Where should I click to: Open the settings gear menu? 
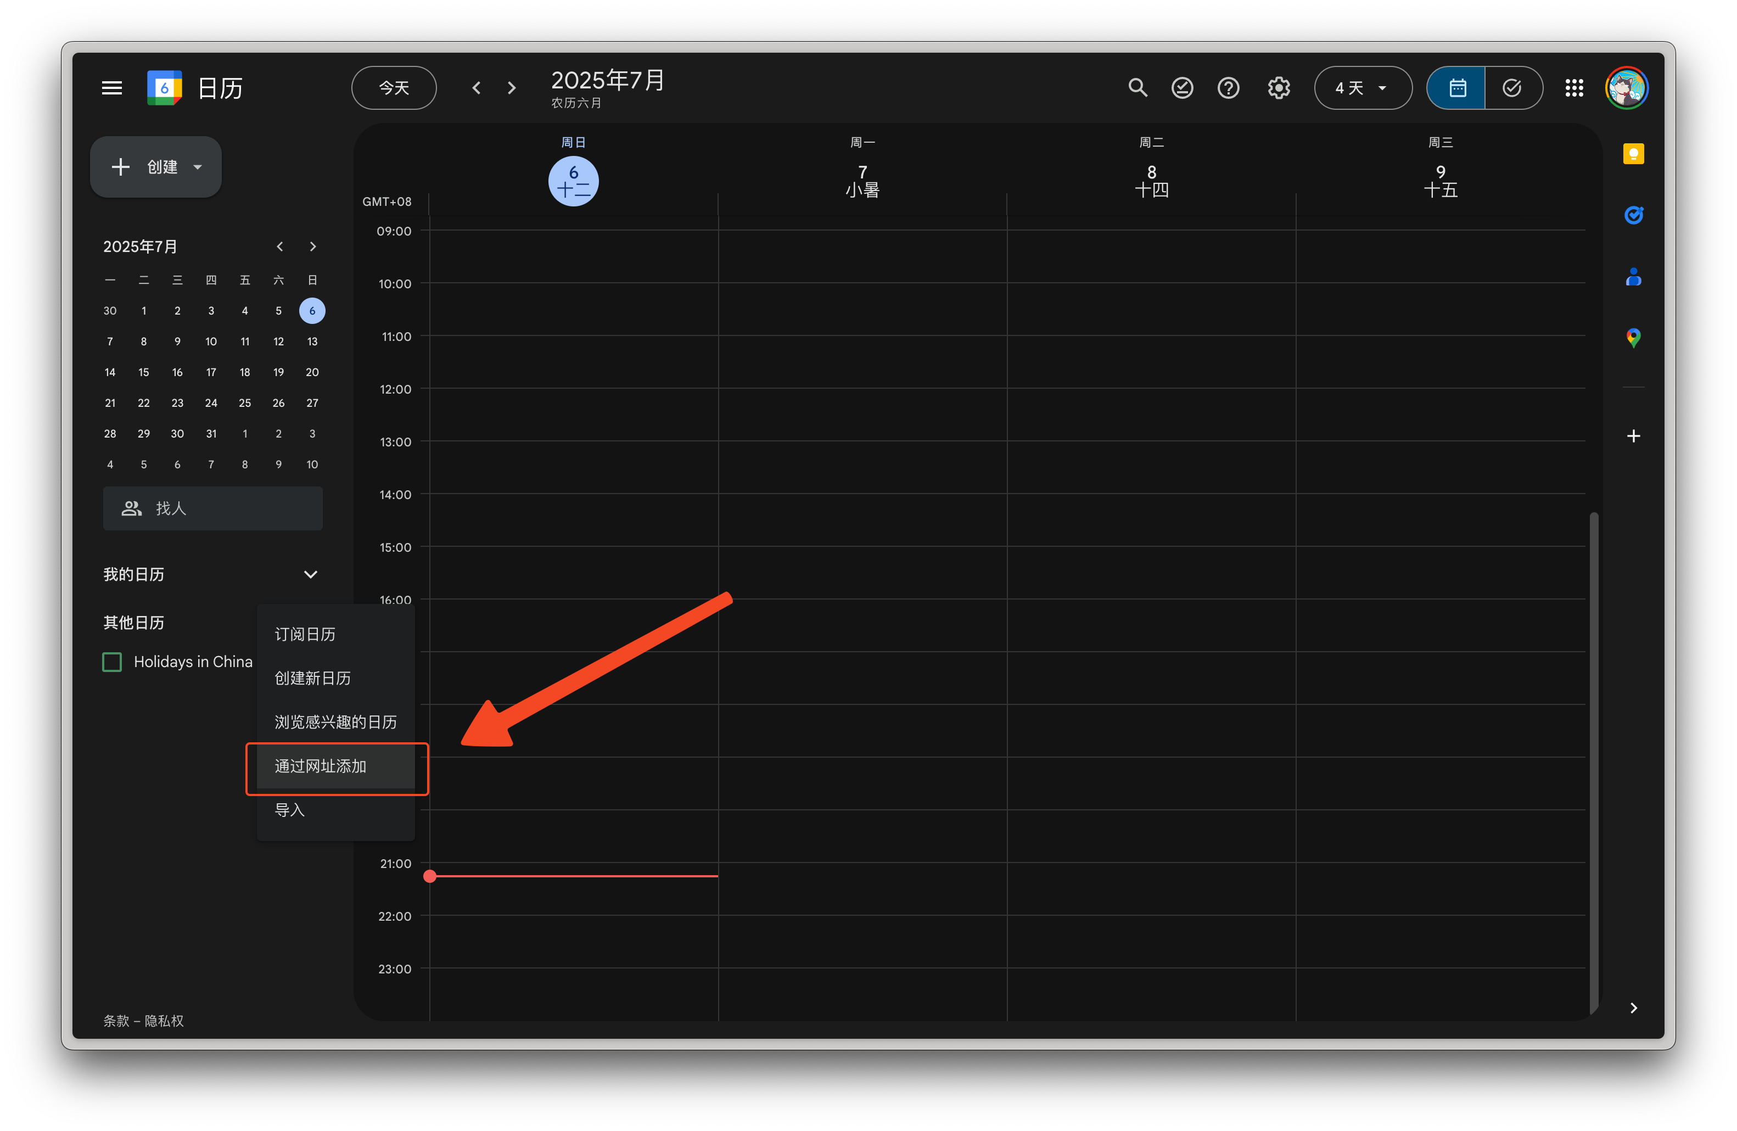click(1278, 87)
